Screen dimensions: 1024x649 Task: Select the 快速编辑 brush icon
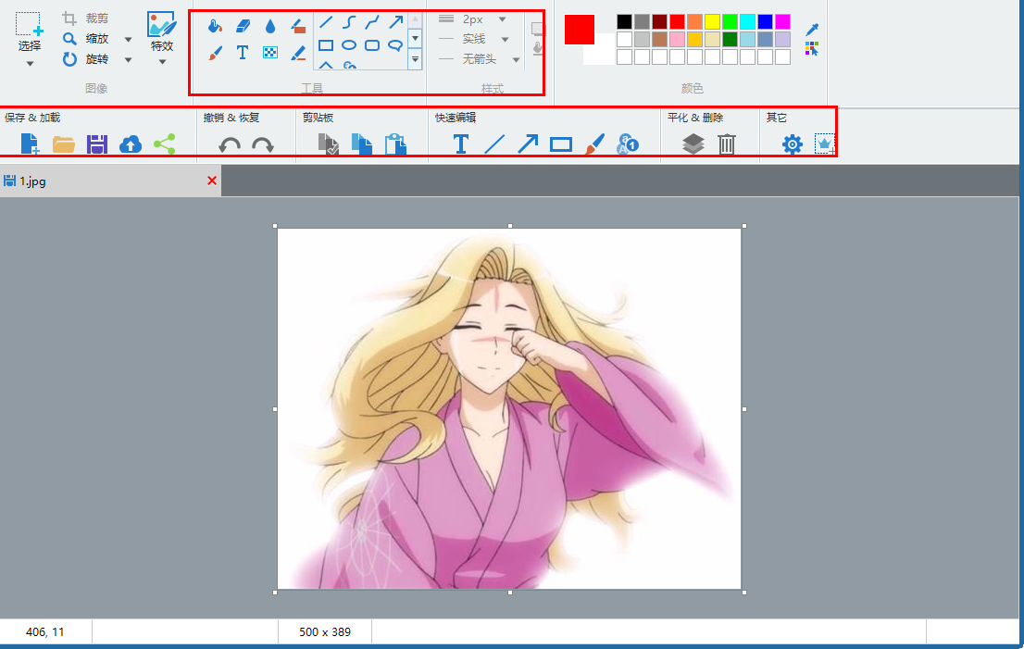[594, 144]
